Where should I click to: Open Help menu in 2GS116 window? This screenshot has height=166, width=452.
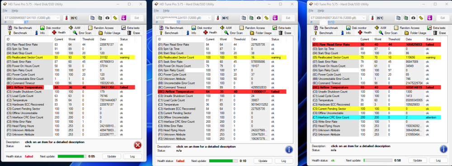pyautogui.click(x=320, y=11)
